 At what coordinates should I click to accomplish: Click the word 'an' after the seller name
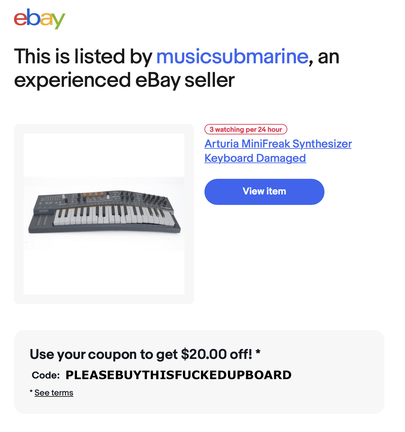328,56
